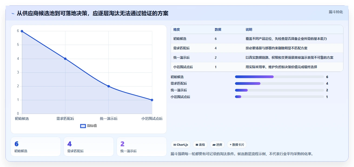Click the 需求匹配后 progress bar
This screenshot has height=167, width=354.
279,83
